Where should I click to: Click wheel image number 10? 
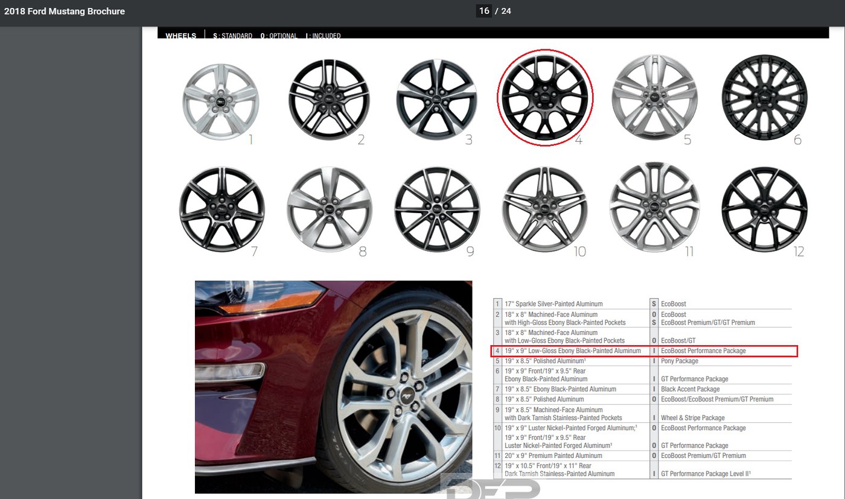click(545, 209)
